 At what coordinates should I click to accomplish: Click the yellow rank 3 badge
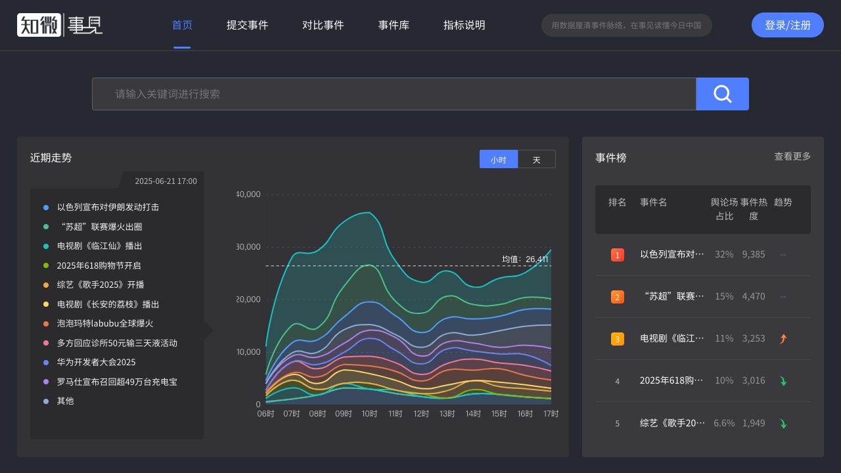coord(617,339)
